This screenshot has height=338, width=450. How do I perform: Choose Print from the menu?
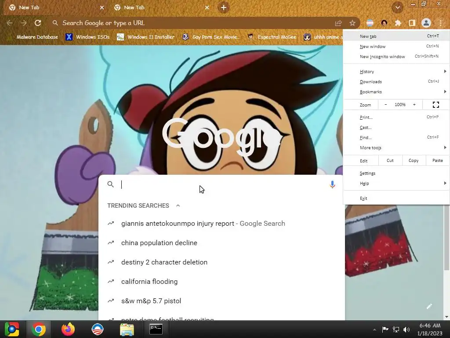tap(396, 117)
